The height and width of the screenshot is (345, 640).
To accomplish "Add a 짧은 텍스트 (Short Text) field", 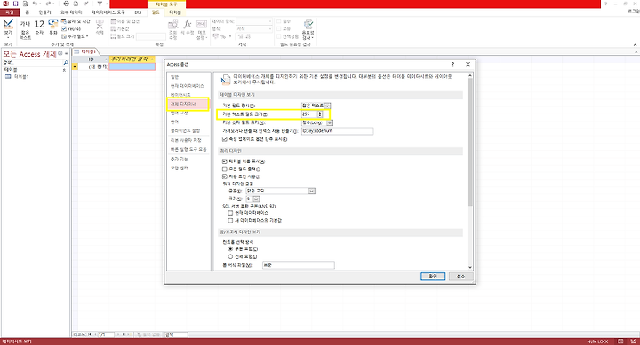I will point(25,30).
